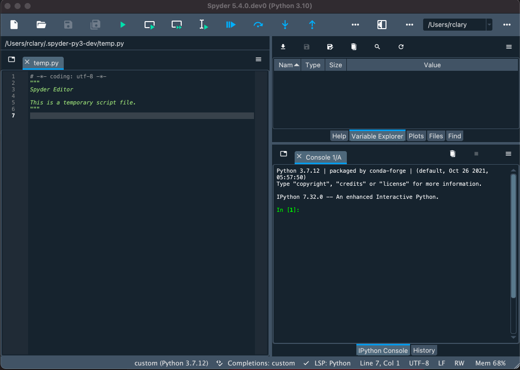Viewport: 520px width, 370px height.
Task: Switch to the History tab
Action: coord(424,350)
